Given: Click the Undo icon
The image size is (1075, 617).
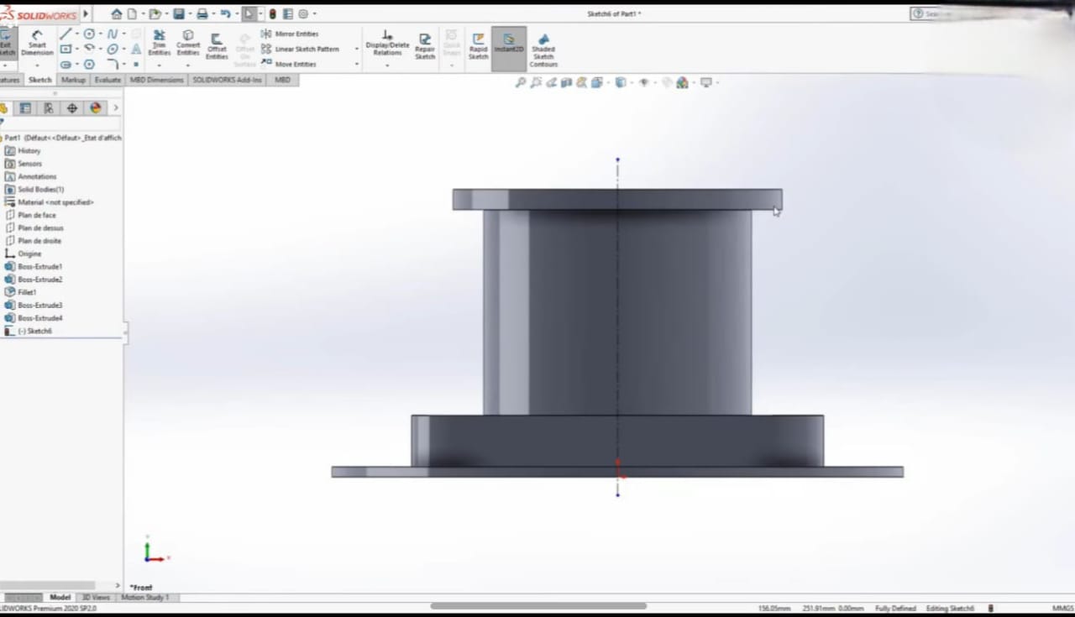Looking at the screenshot, I should tap(225, 14).
